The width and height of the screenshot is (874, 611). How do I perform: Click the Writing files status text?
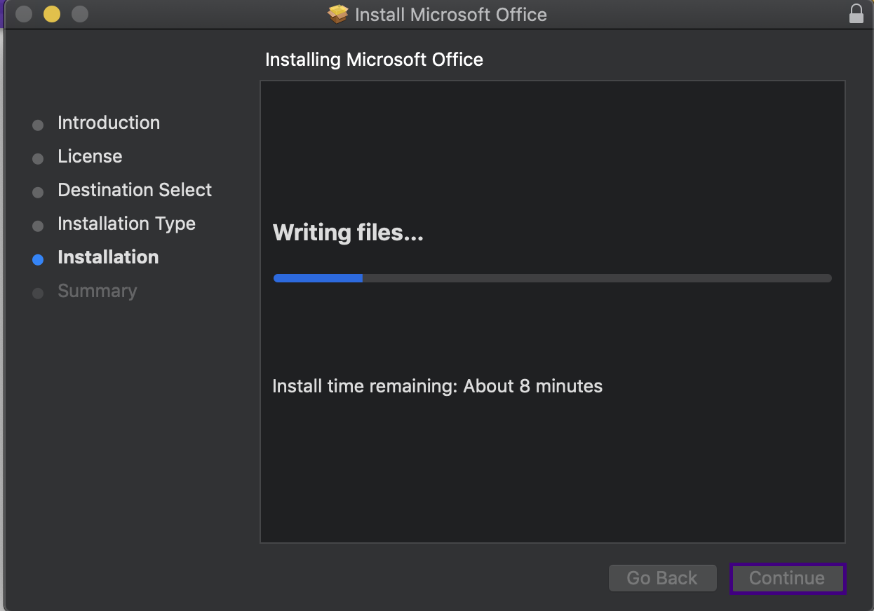tap(348, 233)
